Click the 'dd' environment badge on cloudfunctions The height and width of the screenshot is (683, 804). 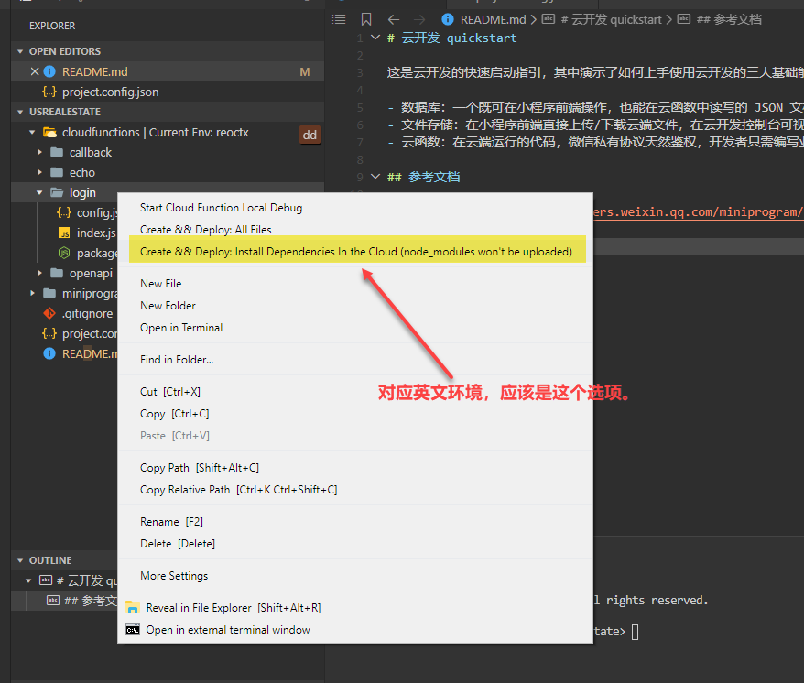click(310, 134)
